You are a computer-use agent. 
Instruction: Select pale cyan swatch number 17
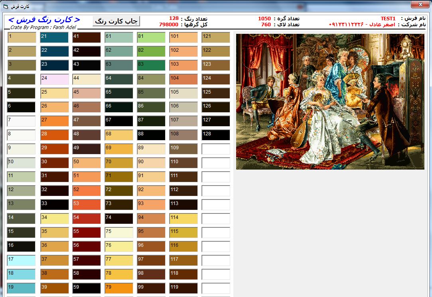pyautogui.click(x=22, y=260)
